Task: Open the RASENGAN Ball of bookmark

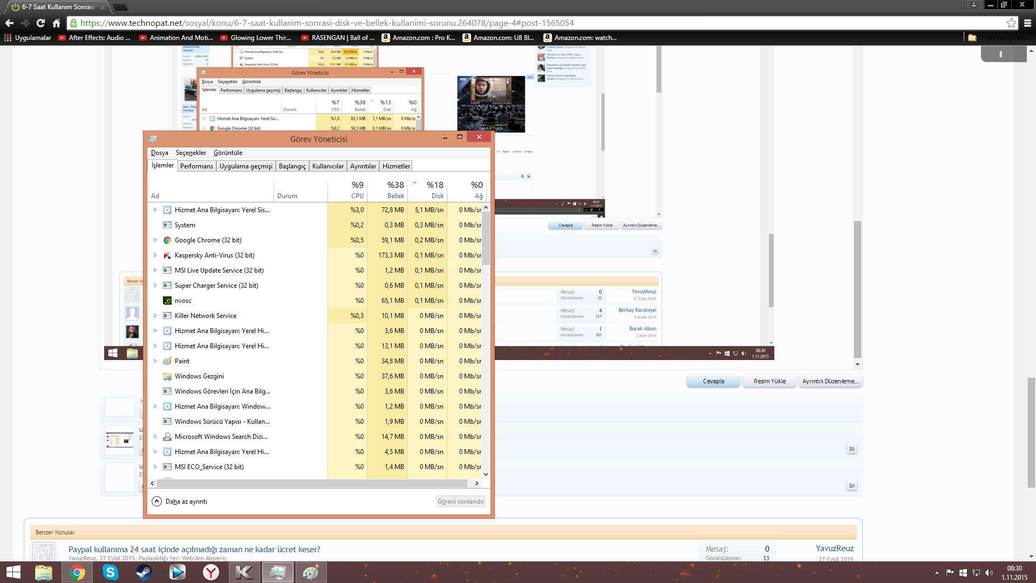Action: click(338, 38)
